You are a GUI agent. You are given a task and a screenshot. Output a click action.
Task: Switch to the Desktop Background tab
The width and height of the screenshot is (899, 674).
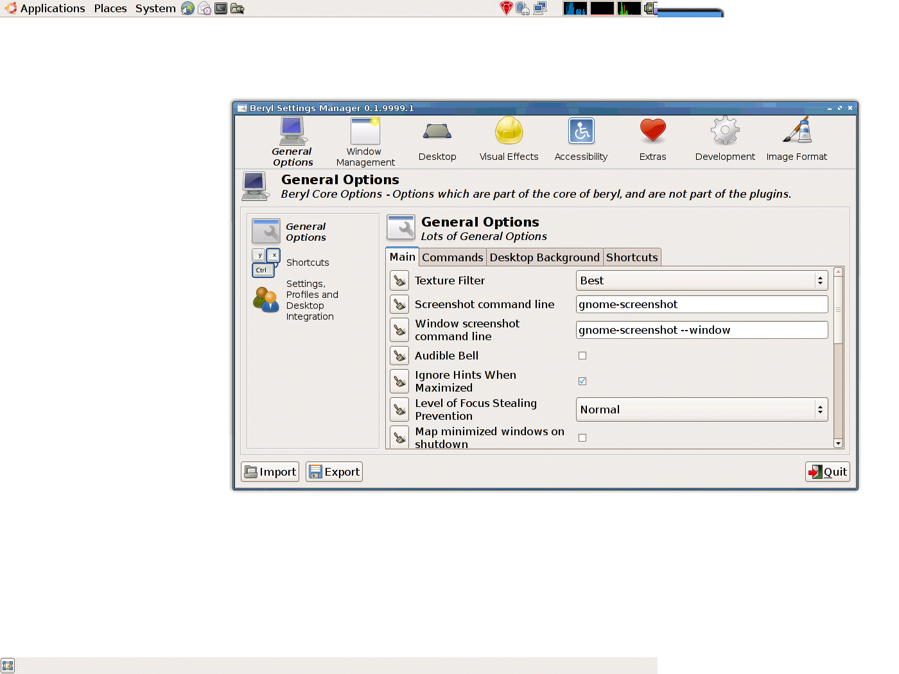(x=544, y=257)
